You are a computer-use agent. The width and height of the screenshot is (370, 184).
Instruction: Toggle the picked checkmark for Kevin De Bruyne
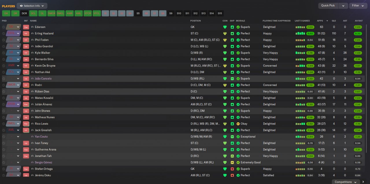click(4, 66)
